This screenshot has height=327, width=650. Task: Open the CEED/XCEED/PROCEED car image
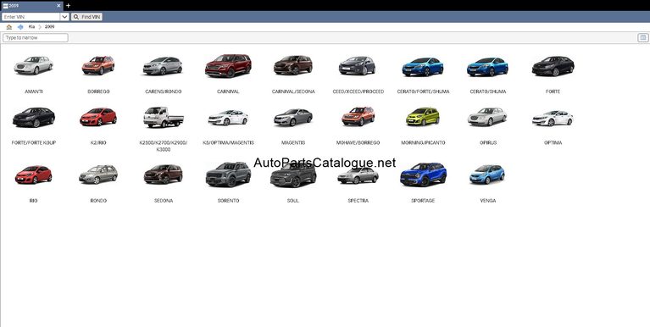pos(358,65)
